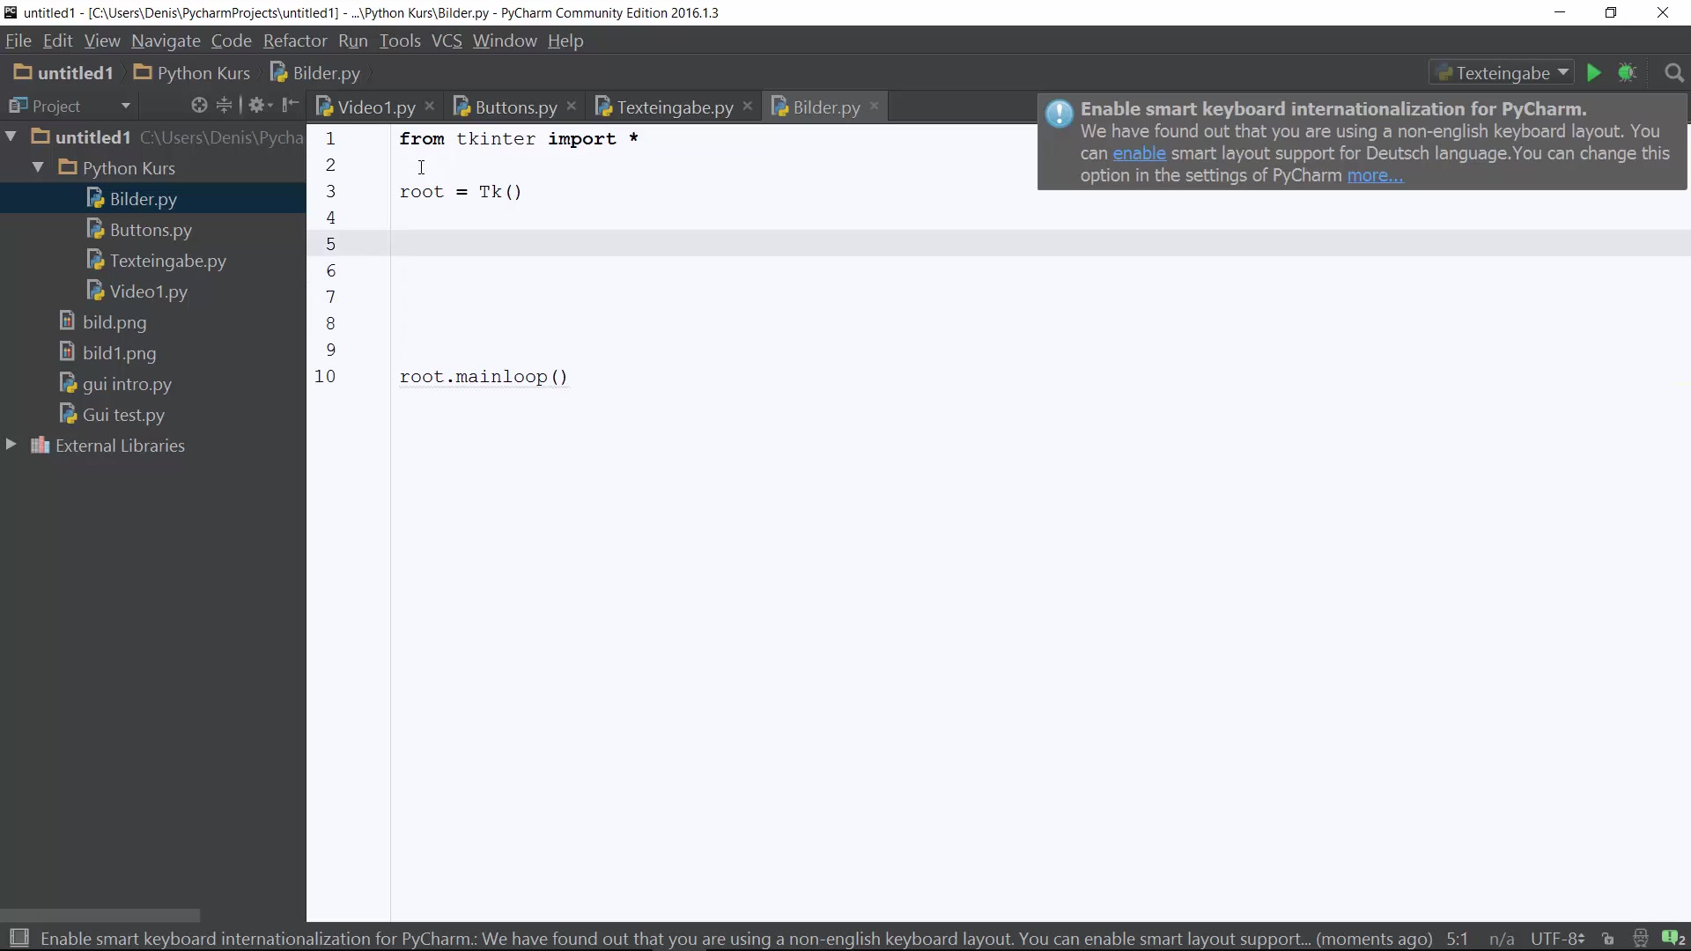Toggle file read-only lock icon
The height and width of the screenshot is (951, 1691).
coord(1608,939)
